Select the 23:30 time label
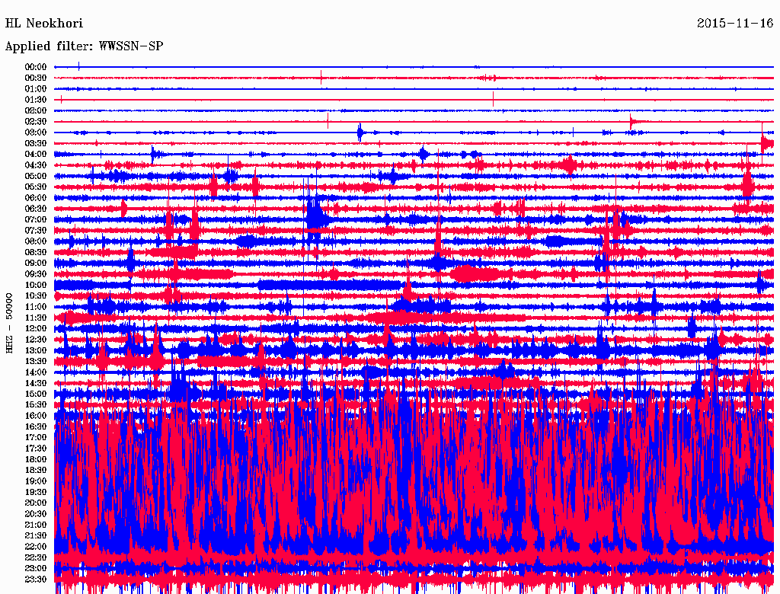780x594 pixels. click(36, 580)
